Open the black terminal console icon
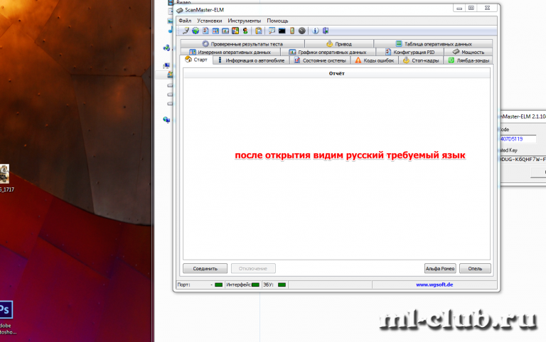The height and width of the screenshot is (342, 546). coord(282,31)
